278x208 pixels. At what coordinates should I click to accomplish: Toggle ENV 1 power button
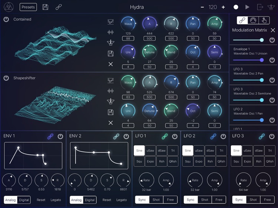pyautogui.click(x=60, y=136)
